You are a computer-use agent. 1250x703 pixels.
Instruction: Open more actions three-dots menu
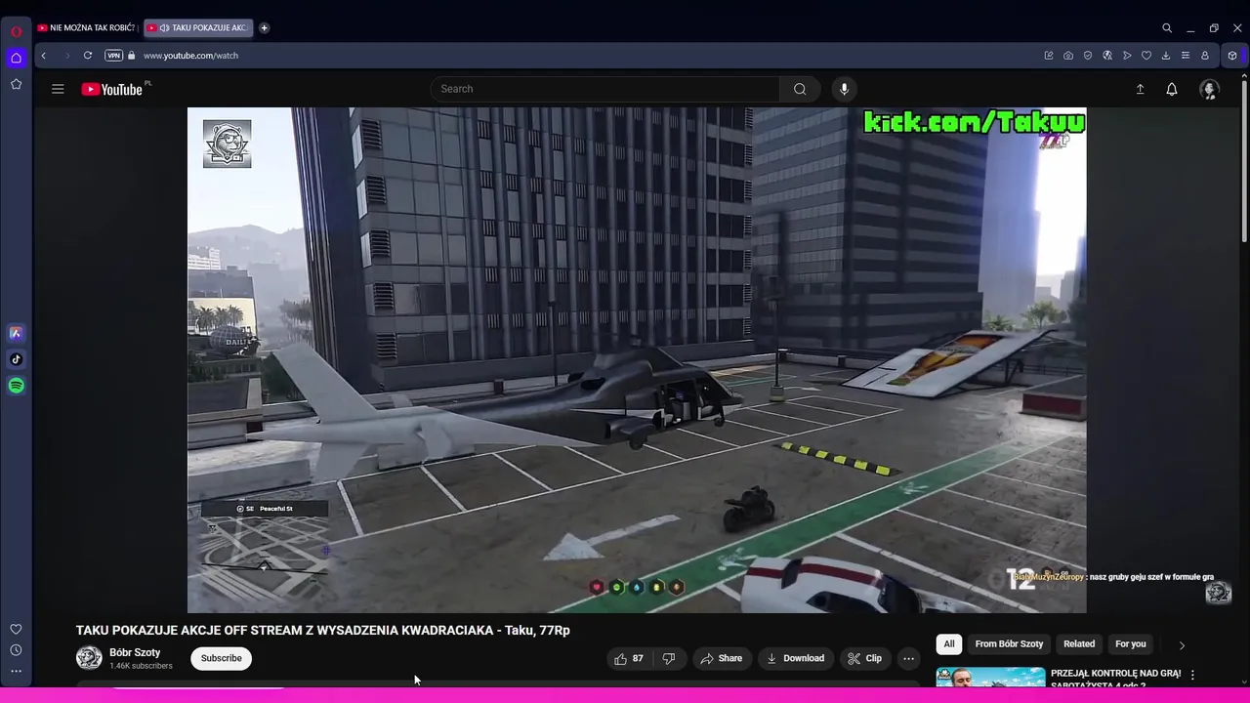909,658
